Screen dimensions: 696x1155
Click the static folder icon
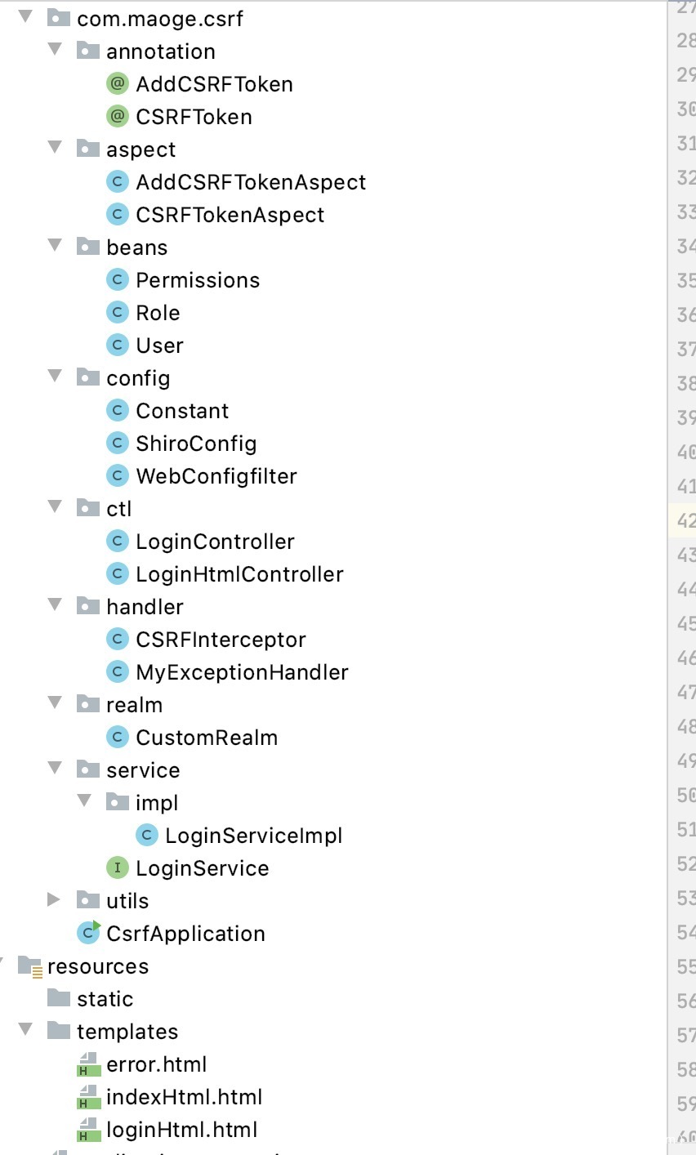(59, 998)
